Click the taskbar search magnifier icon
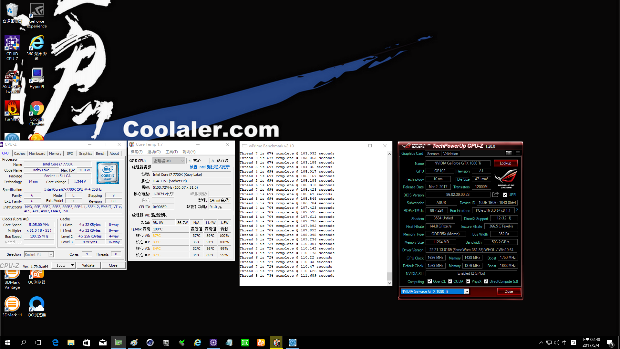The height and width of the screenshot is (349, 620). click(x=23, y=343)
